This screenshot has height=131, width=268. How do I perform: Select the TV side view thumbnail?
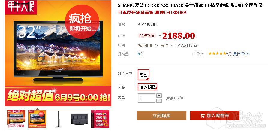point(58,119)
